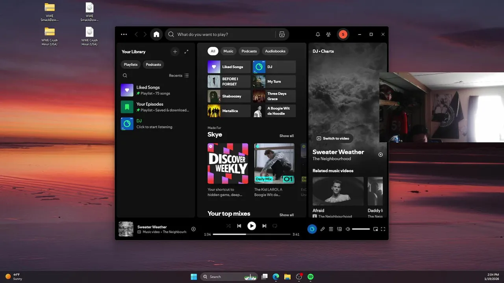Open the My Turn tile
This screenshot has height=283, width=504.
point(274,81)
